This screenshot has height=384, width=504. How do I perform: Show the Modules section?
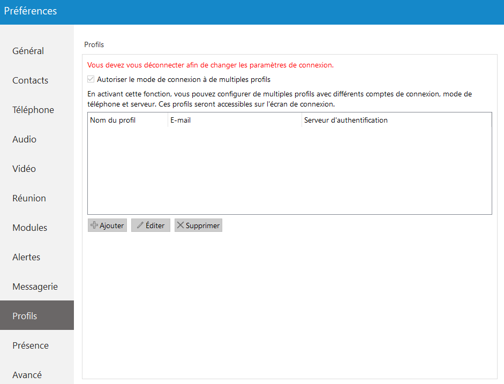coord(36,228)
